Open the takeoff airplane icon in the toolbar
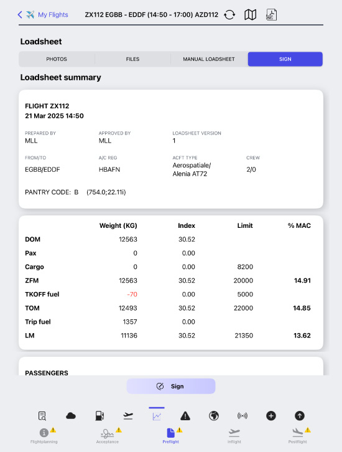 128,416
